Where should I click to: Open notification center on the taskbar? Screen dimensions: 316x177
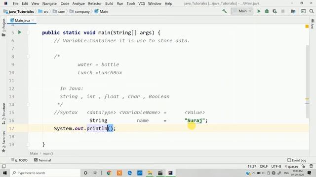click(x=310, y=173)
